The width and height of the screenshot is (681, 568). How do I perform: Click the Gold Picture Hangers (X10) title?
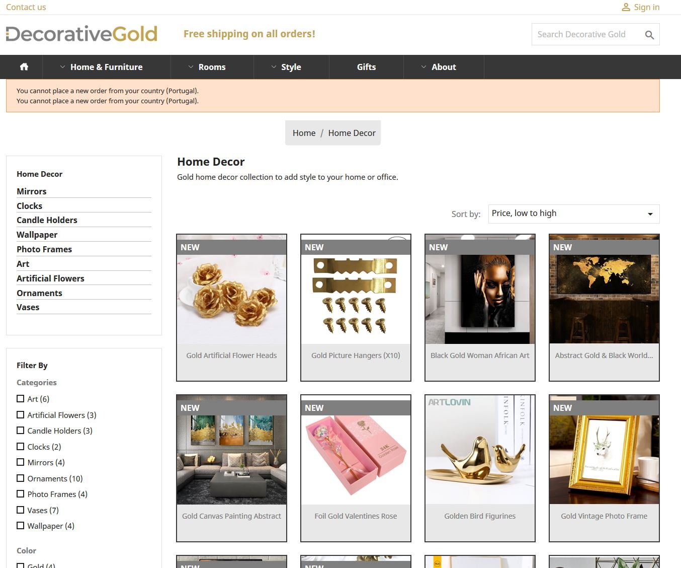pyautogui.click(x=356, y=356)
